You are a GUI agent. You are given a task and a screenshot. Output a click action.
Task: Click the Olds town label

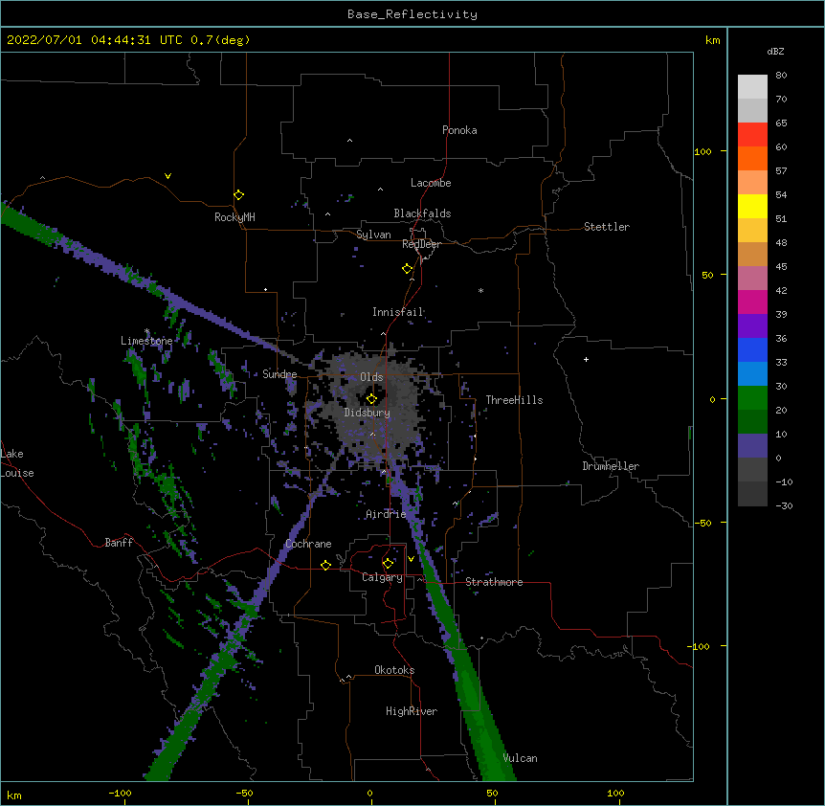(371, 377)
